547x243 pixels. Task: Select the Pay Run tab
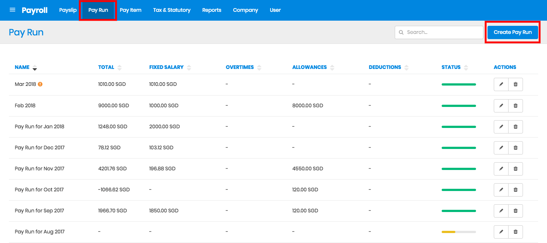point(98,10)
